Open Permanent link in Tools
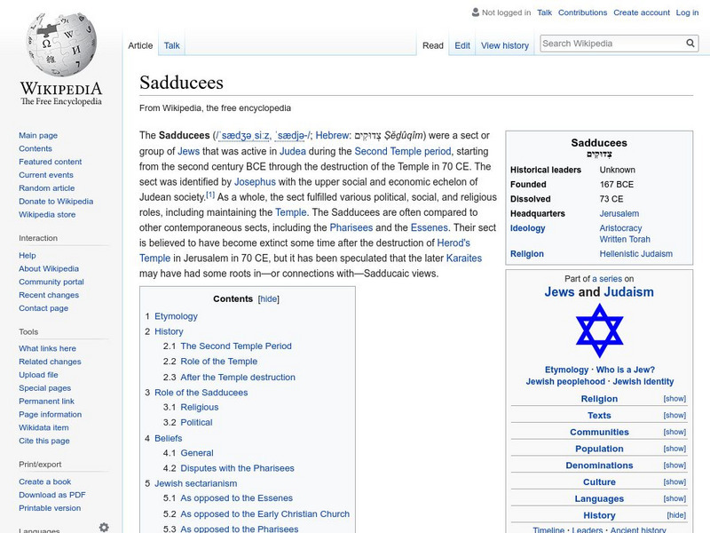The height and width of the screenshot is (533, 710). click(x=47, y=402)
